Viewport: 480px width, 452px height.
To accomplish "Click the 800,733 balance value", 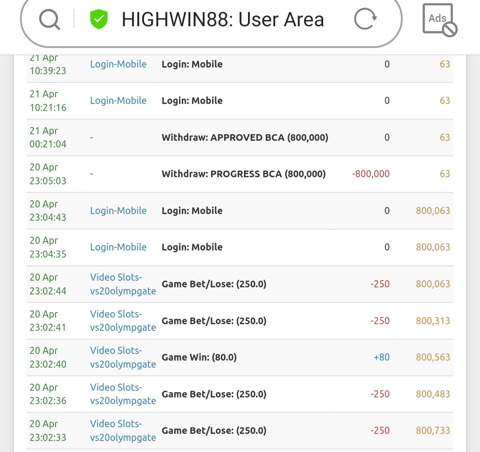I will click(432, 431).
